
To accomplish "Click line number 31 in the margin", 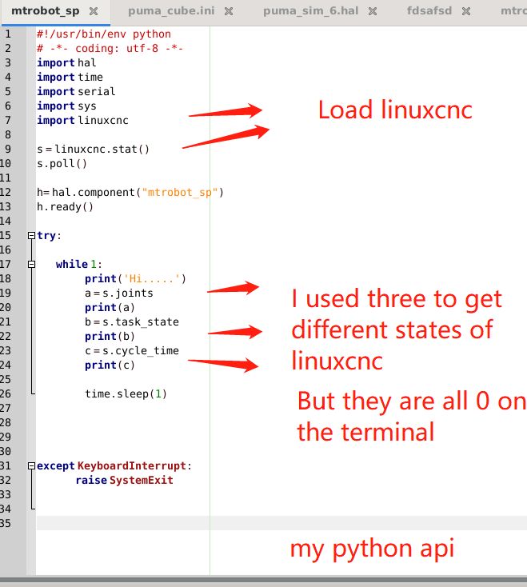I will coord(6,465).
